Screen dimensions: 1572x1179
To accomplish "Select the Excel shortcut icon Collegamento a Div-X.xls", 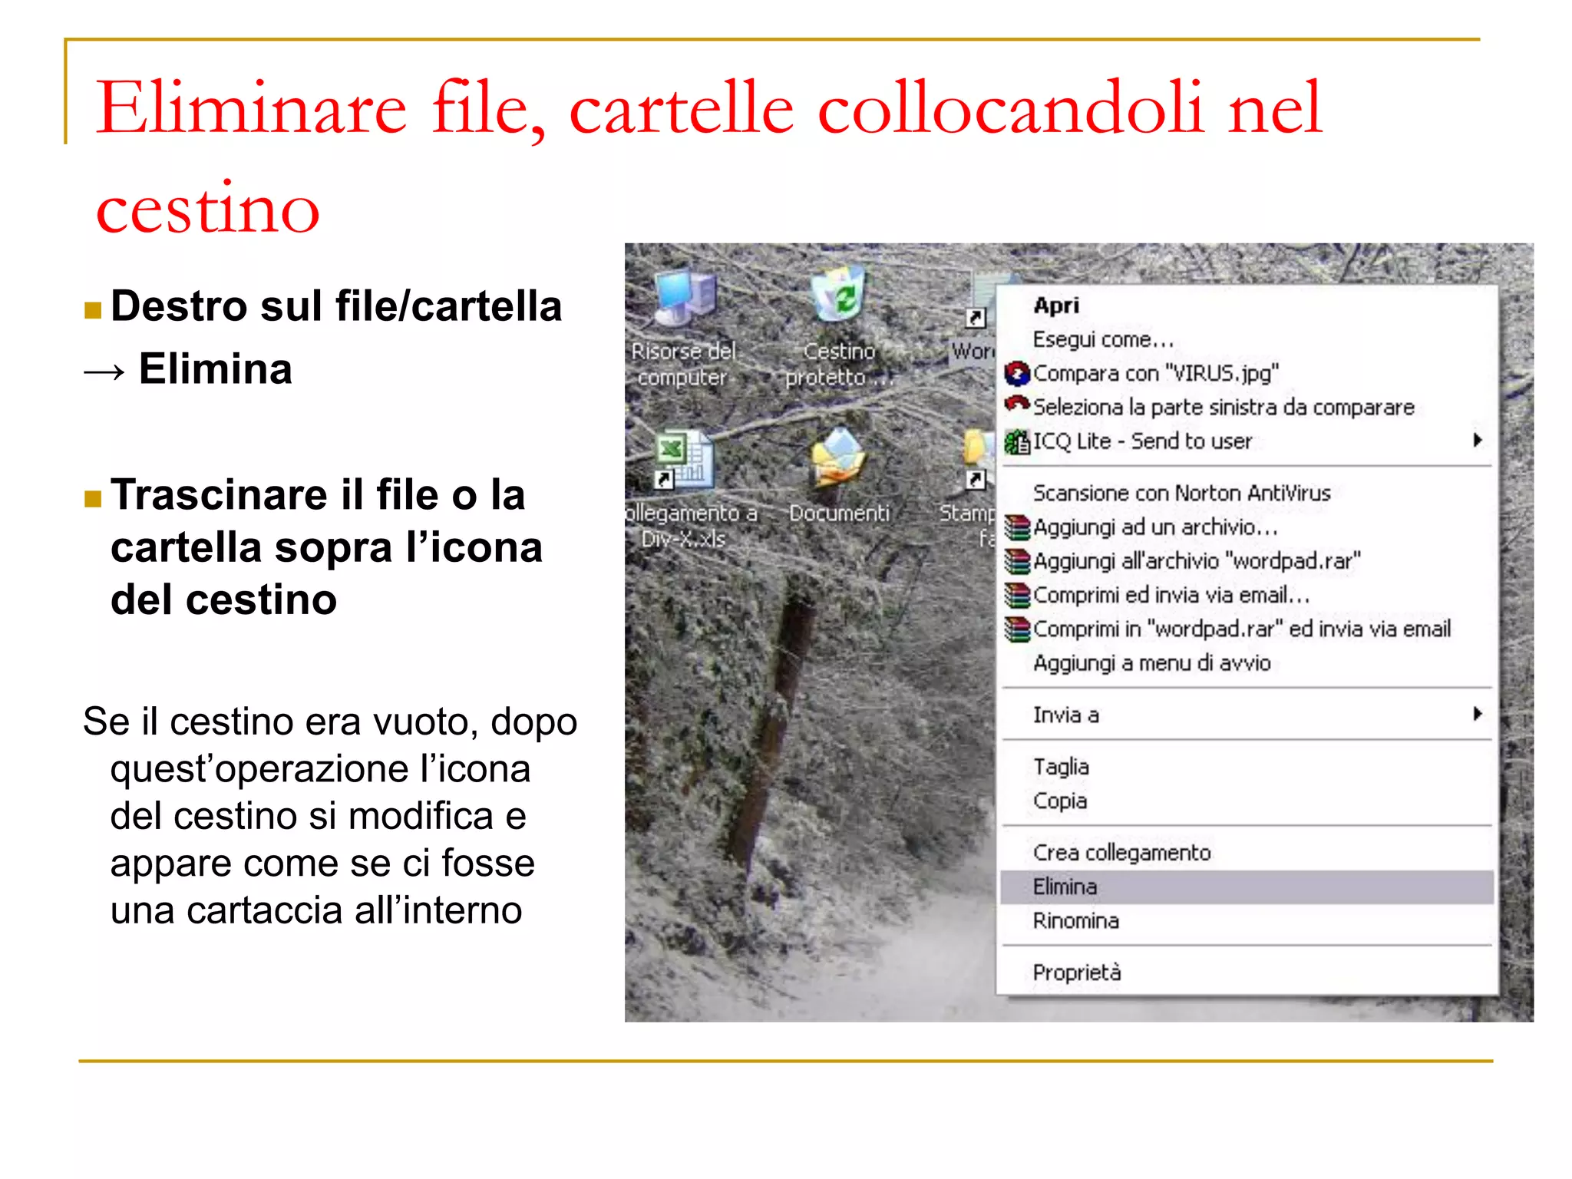I will click(683, 459).
